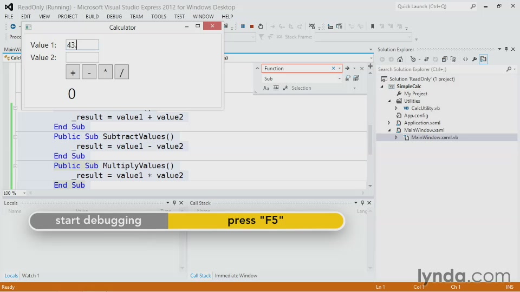
Task: Click the + button in Calculator
Action: tap(73, 72)
